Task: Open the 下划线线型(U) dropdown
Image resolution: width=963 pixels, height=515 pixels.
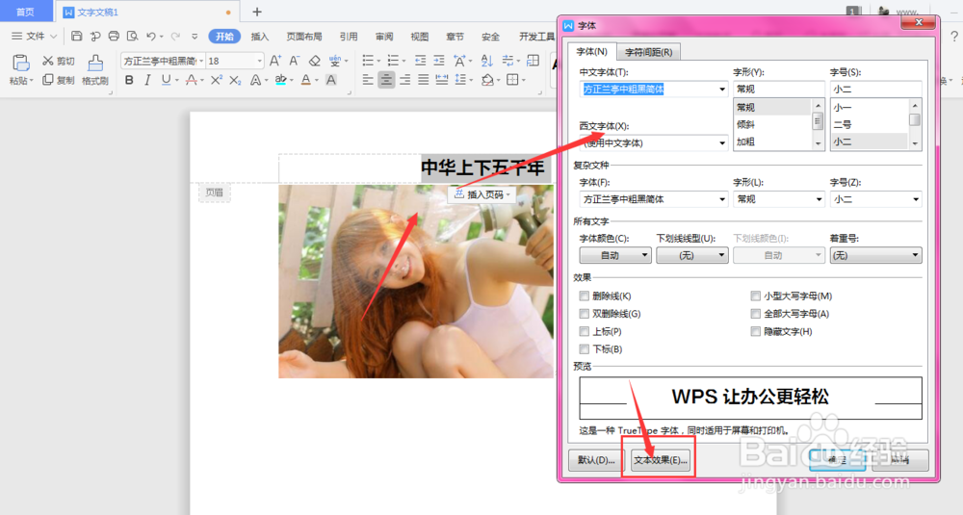Action: tap(692, 255)
